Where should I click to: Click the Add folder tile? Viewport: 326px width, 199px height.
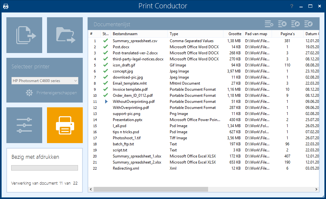(x=65, y=35)
